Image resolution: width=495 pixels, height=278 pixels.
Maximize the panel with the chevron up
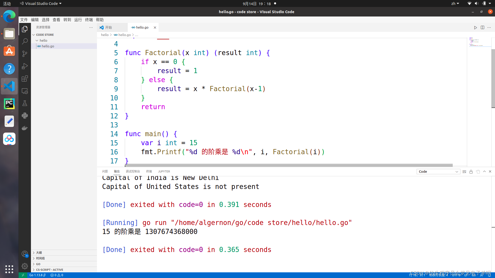[x=484, y=171]
